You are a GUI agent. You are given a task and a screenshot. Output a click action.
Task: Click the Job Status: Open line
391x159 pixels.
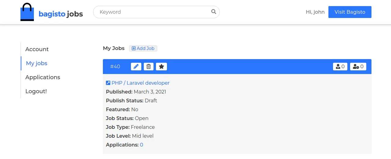click(x=127, y=118)
